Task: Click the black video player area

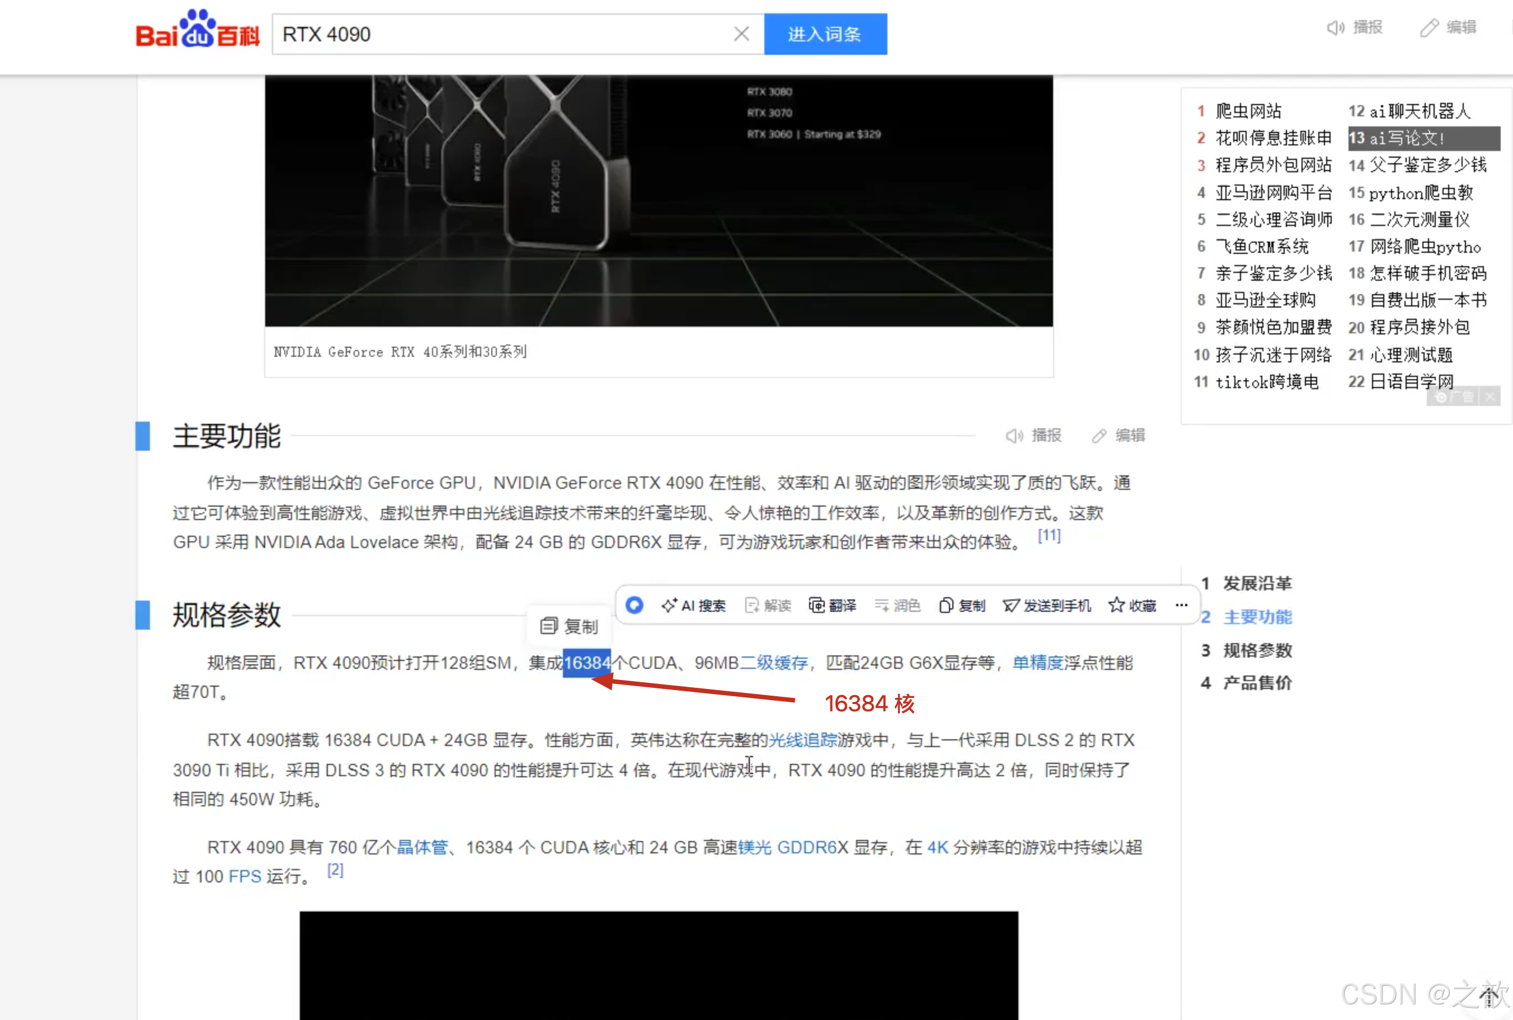Action: pos(659,965)
